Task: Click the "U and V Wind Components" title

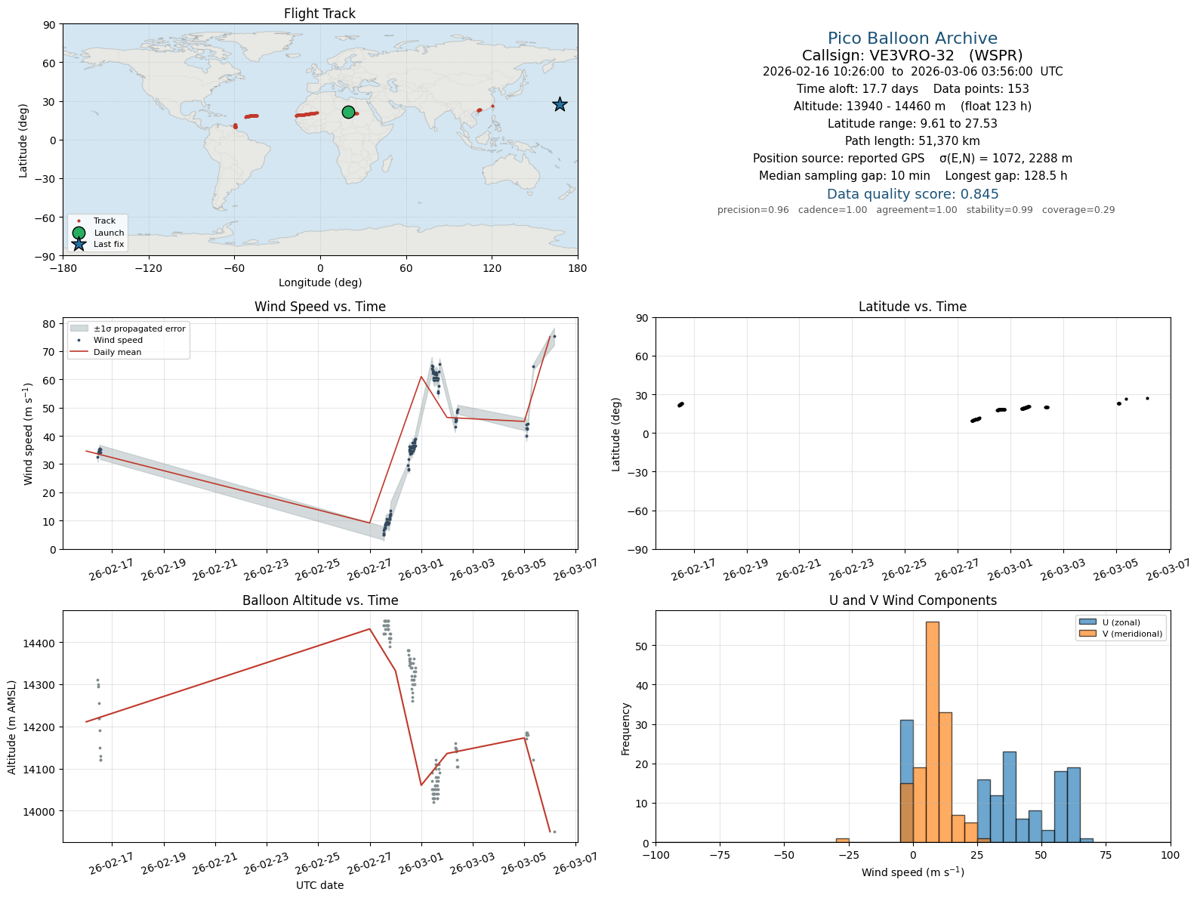Action: click(912, 600)
